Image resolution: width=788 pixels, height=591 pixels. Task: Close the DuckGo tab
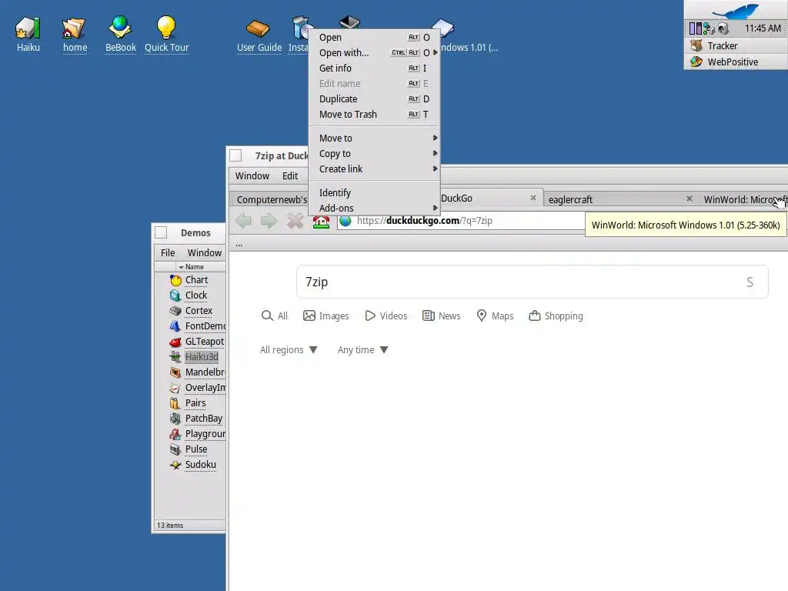(x=533, y=198)
